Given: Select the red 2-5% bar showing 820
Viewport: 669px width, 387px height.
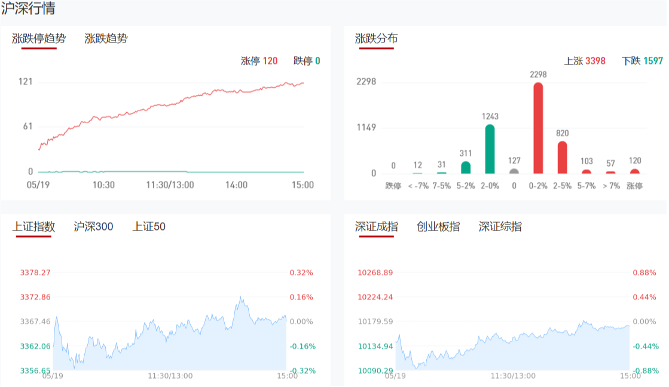Looking at the screenshot, I should coord(562,157).
